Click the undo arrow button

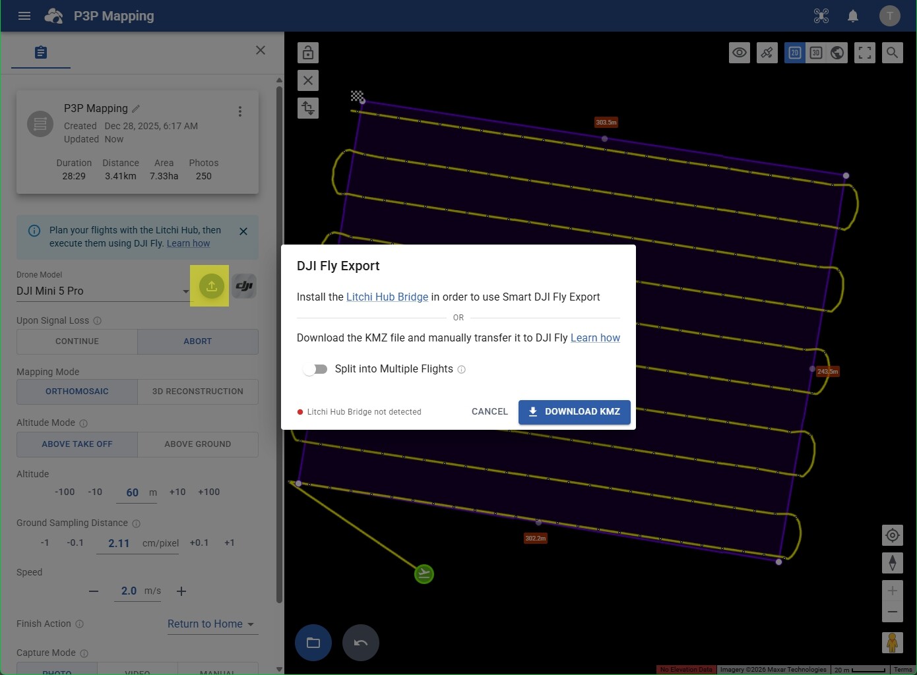pos(361,643)
